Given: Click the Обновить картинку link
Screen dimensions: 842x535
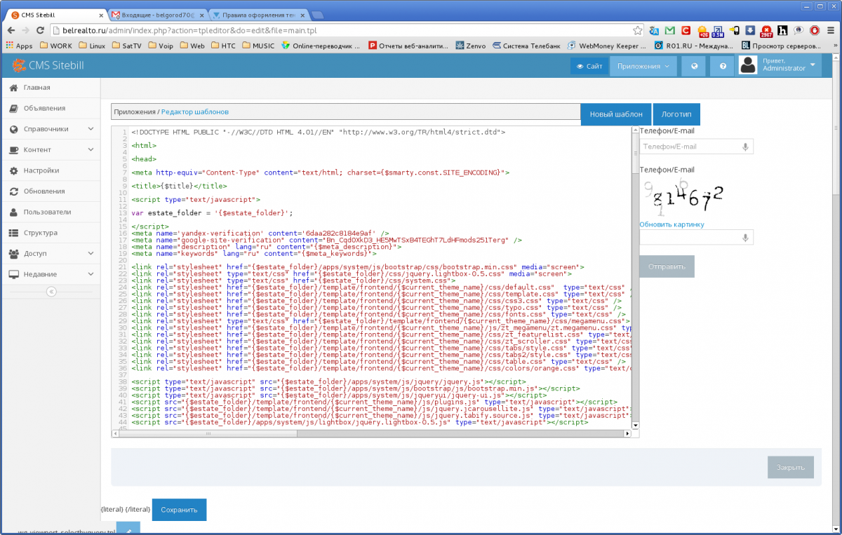Looking at the screenshot, I should [x=671, y=224].
